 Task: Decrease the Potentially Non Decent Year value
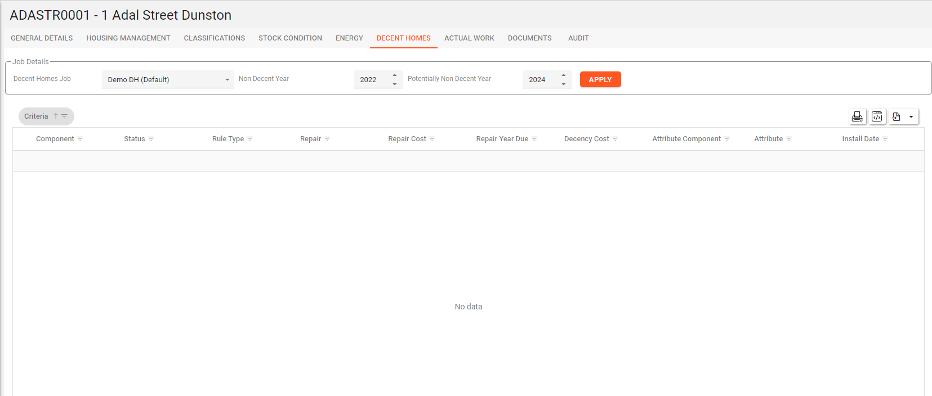[x=564, y=84]
